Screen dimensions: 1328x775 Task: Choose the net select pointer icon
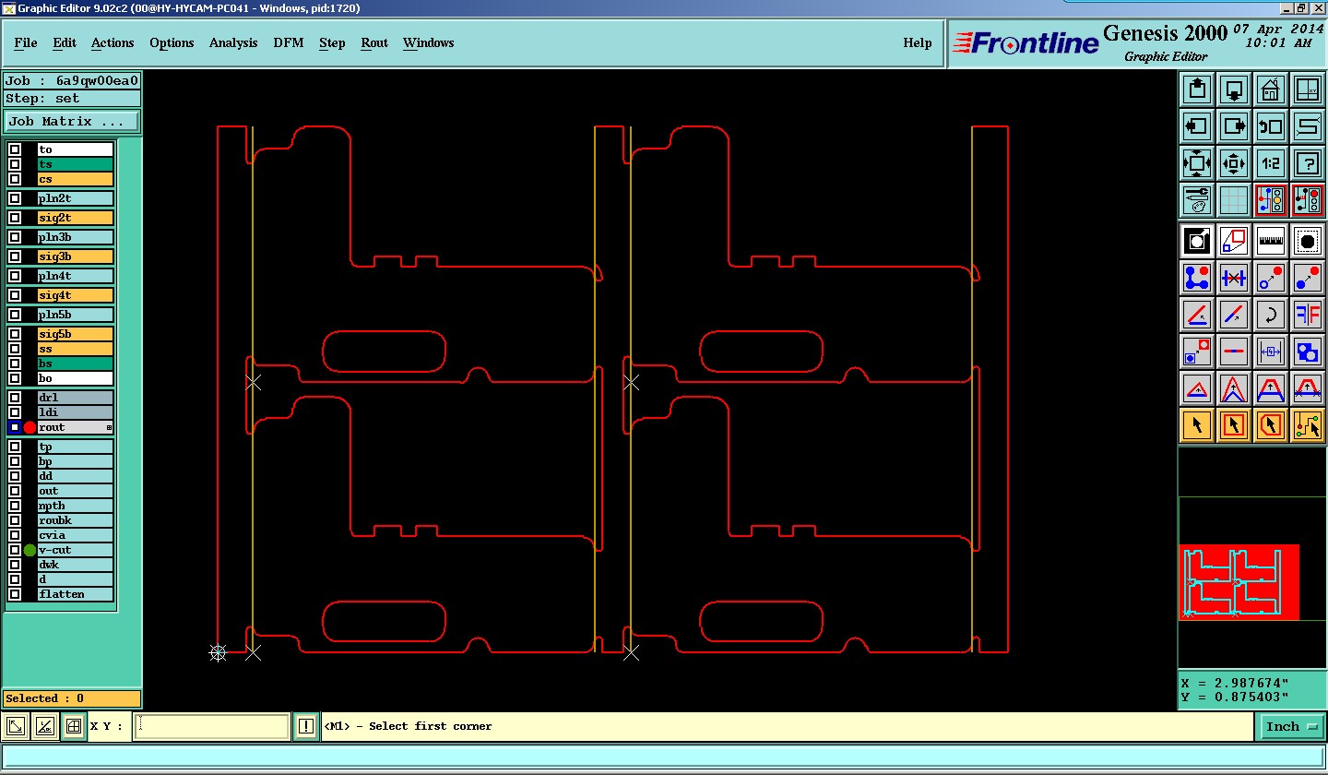coord(1308,425)
